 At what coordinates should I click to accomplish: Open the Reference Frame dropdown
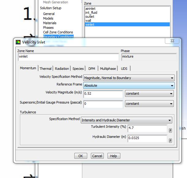[129, 85]
